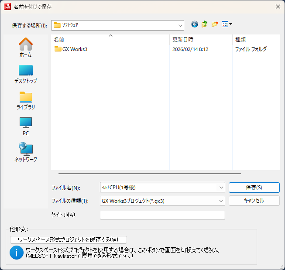The width and height of the screenshot is (285, 270).
Task: Open デスクトップ in the places sidebar
Action: click(26, 74)
